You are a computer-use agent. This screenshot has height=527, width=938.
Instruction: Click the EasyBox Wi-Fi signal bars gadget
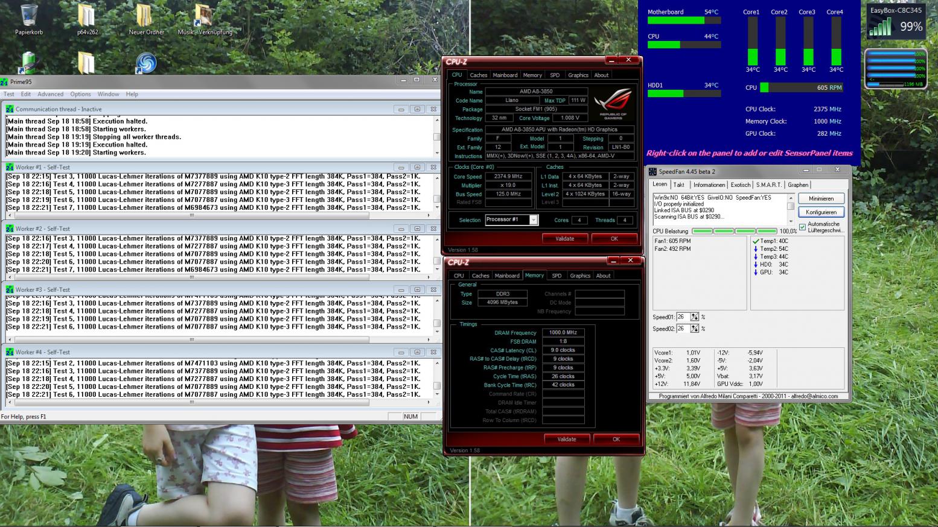point(881,27)
